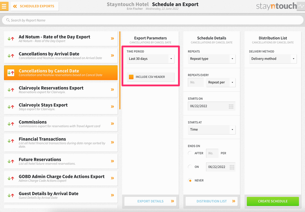
Task: Select the Never radio button
Action: click(190, 180)
